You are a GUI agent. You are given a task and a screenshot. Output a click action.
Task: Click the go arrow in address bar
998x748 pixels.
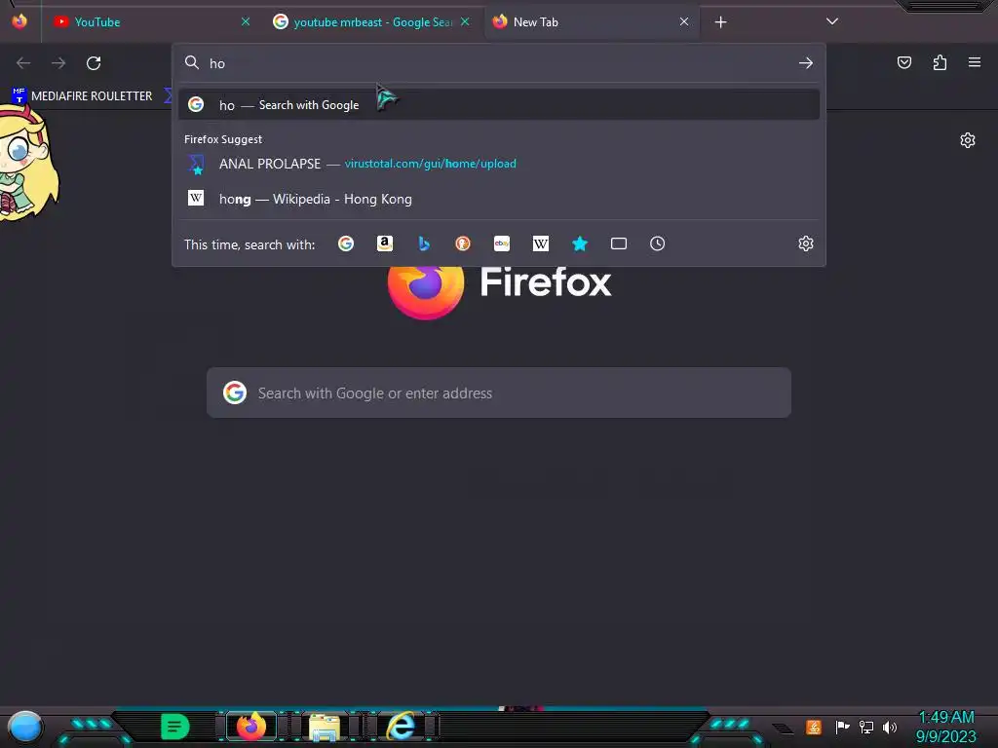click(806, 63)
